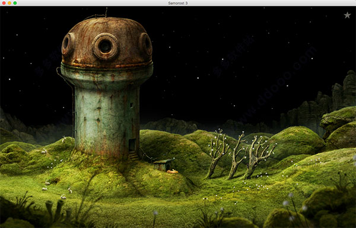Screen dimensions: 356x228
Task: Click the central round porthole on dome
Action: pos(106,46)
